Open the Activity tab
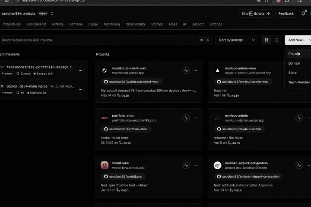The width and height of the screenshot is (311, 207). [58, 24]
